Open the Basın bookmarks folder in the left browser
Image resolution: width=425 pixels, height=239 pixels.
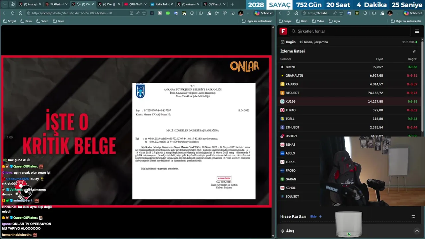click(x=26, y=21)
